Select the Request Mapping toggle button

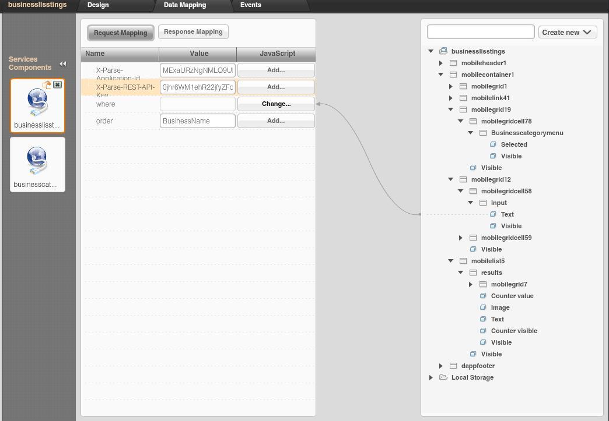(120, 33)
